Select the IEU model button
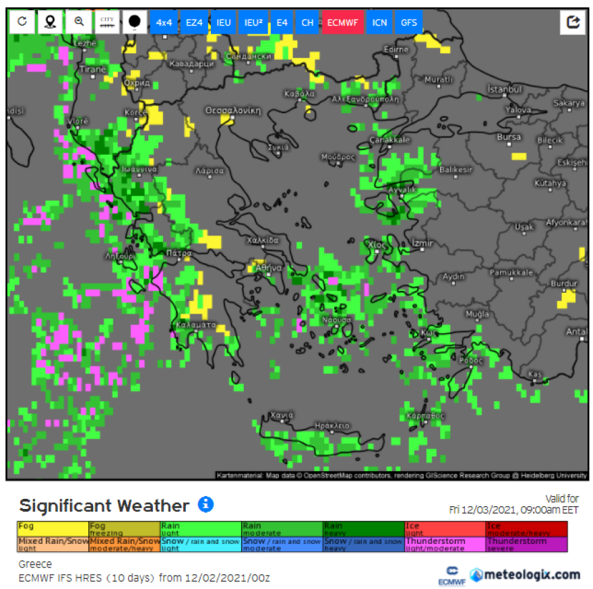The height and width of the screenshot is (589, 593). click(x=224, y=22)
